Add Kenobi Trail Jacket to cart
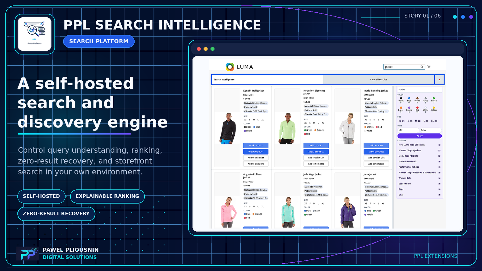The width and height of the screenshot is (482, 271). pos(256,145)
